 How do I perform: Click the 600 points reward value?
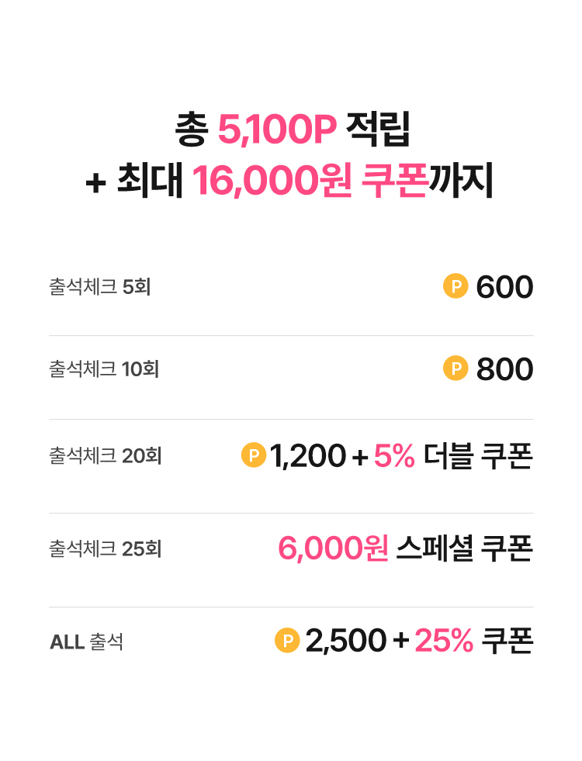coord(504,288)
